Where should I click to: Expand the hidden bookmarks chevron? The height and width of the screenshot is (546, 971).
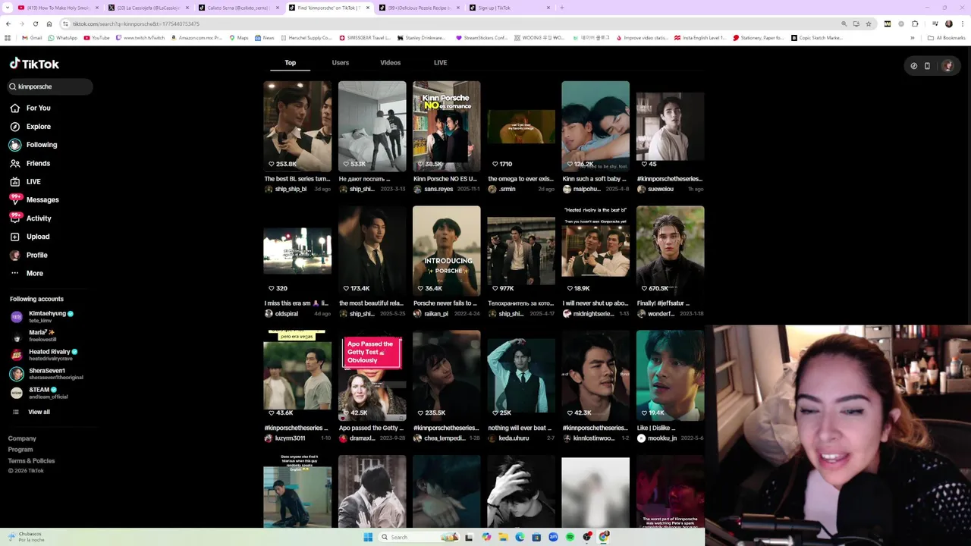tap(913, 37)
